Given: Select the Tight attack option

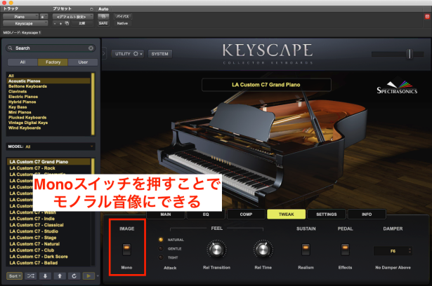Looking at the screenshot, I should coord(161,257).
